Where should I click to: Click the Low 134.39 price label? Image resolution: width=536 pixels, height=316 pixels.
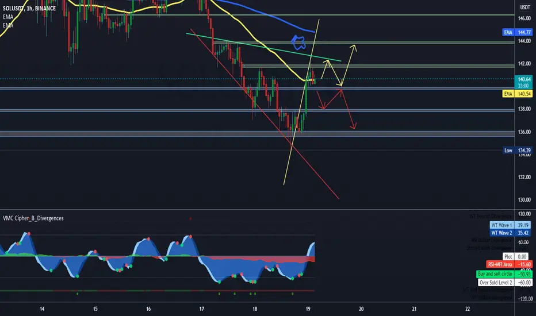[x=517, y=151]
